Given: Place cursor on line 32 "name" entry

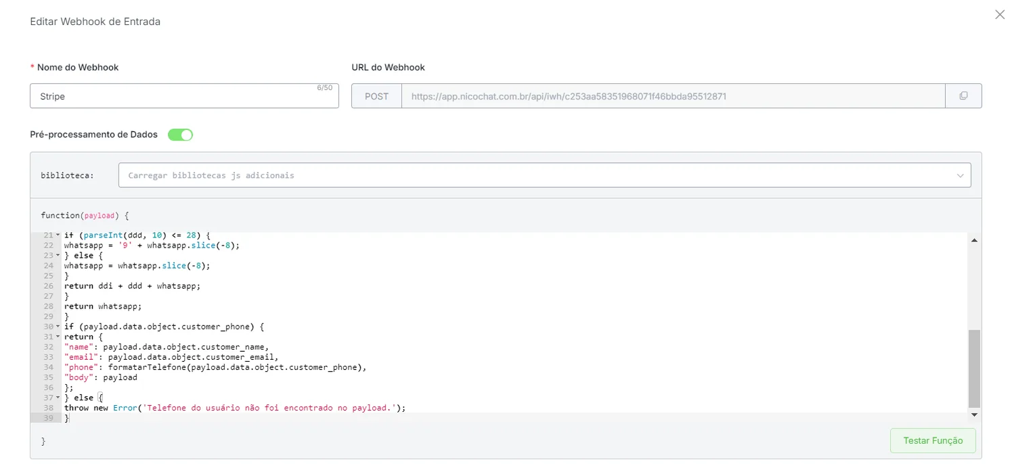Looking at the screenshot, I should [x=167, y=347].
